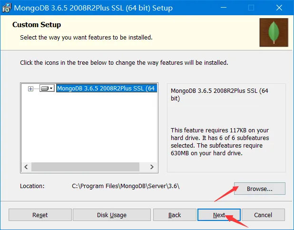Minimize the setup window
The height and width of the screenshot is (230, 294).
point(224,8)
